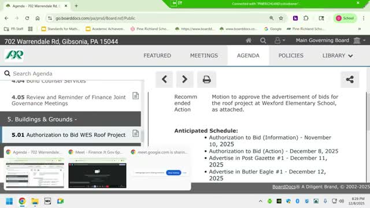Open user account menu in header
Image resolution: width=370 pixels, height=208 pixels.
280,40
